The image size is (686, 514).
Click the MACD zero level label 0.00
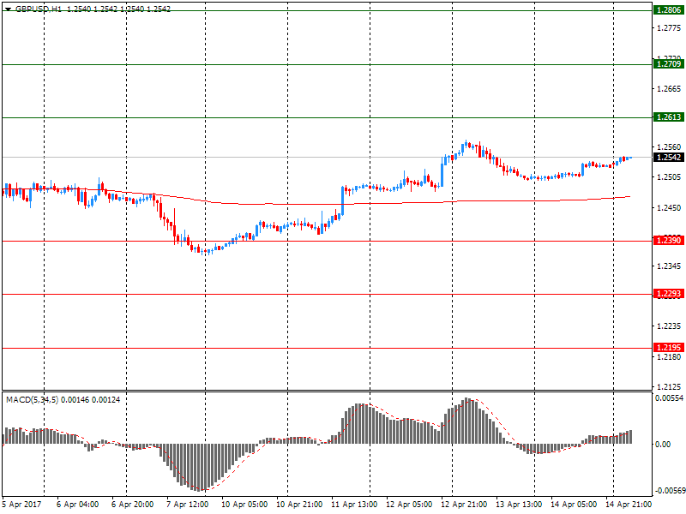tap(662, 445)
